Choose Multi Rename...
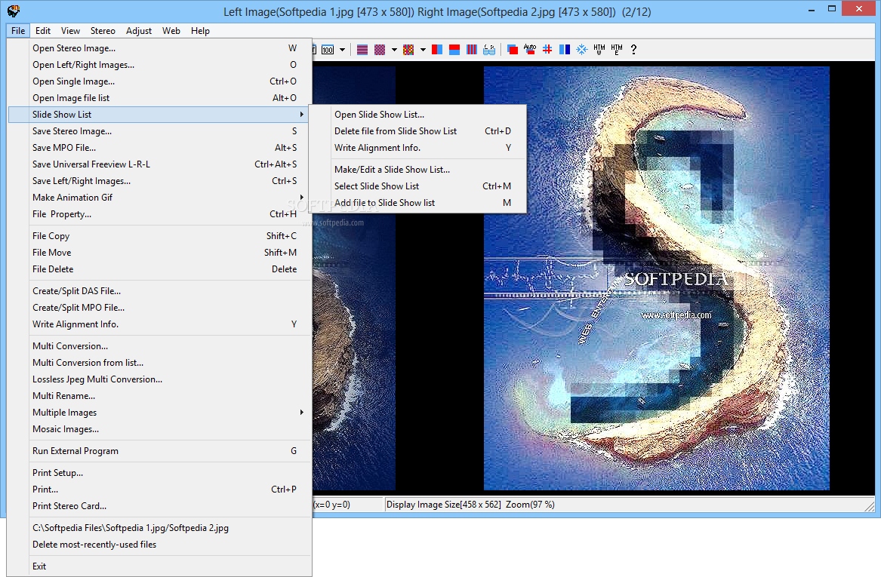Image resolution: width=881 pixels, height=577 pixels. click(x=159, y=396)
